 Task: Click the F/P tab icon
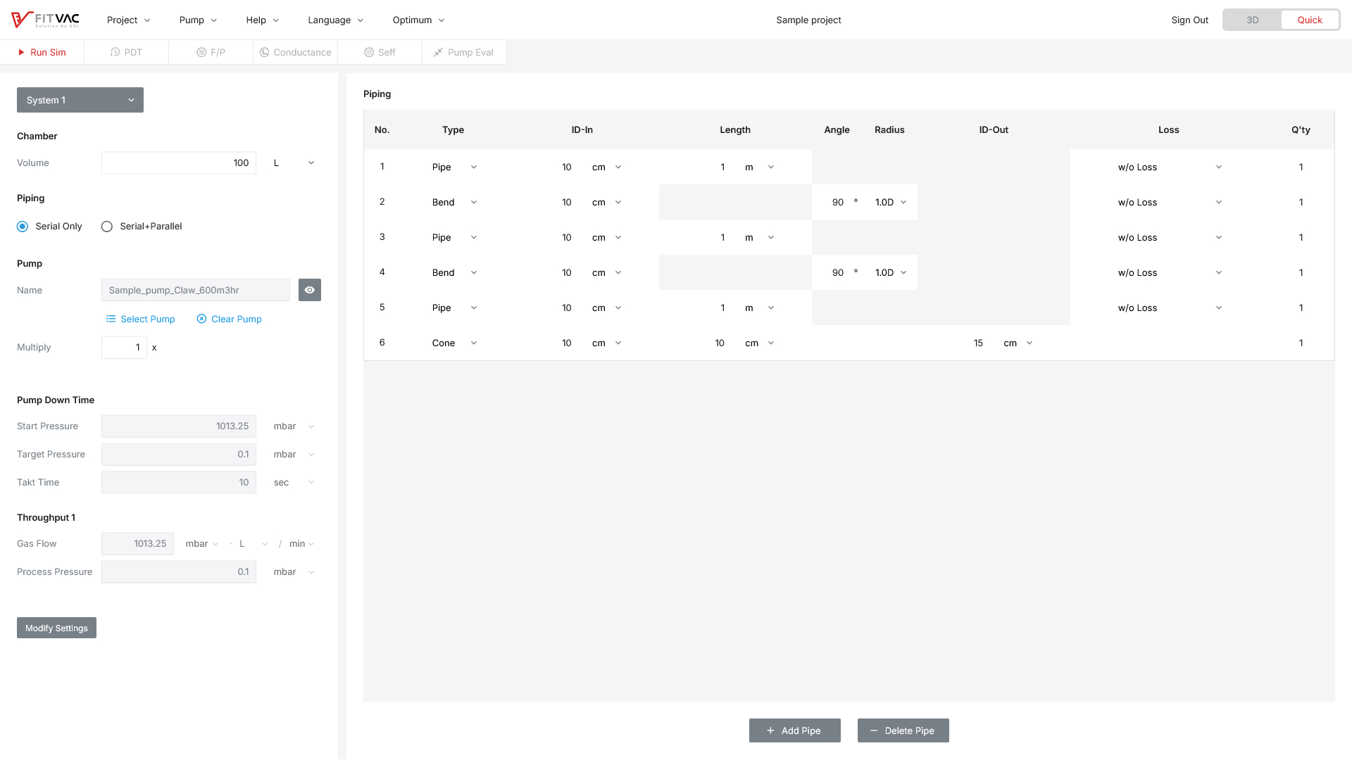(201, 52)
